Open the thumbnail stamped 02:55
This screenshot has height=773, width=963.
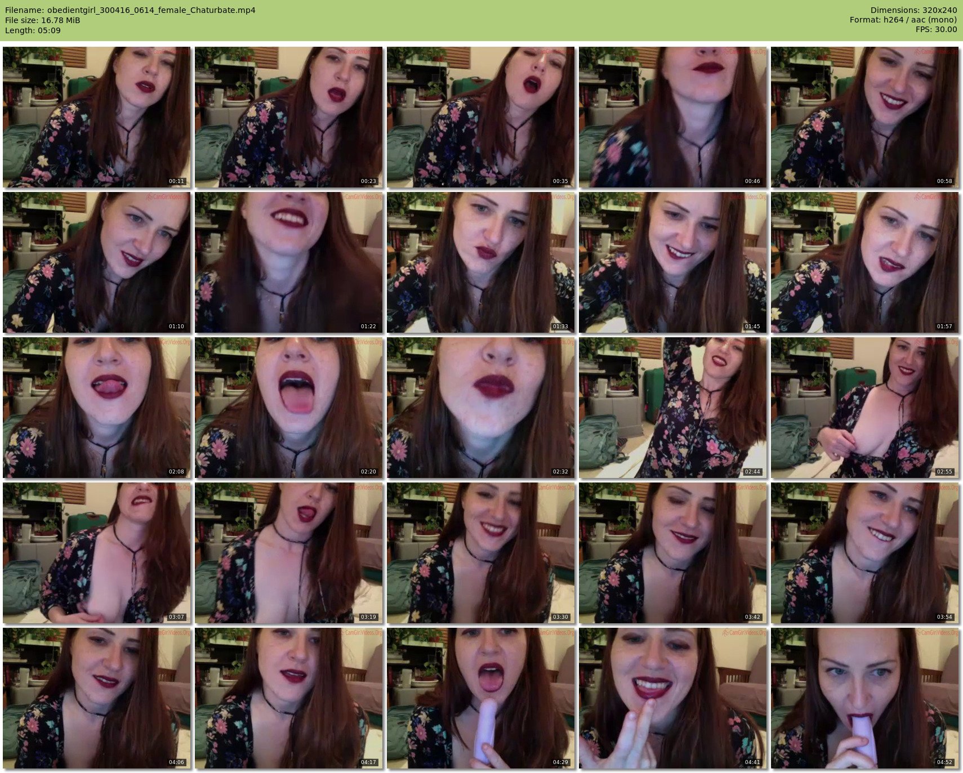864,408
